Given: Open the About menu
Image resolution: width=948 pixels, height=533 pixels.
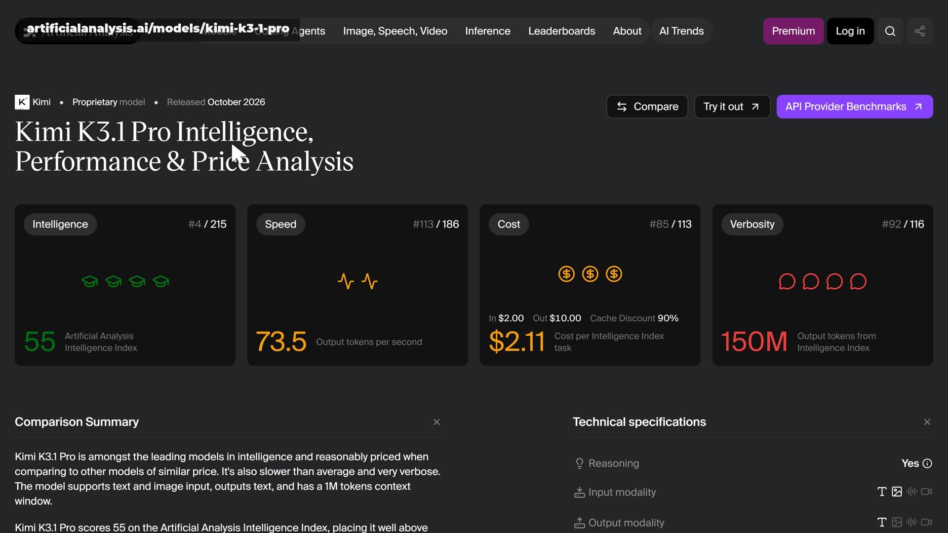Looking at the screenshot, I should coord(627,31).
